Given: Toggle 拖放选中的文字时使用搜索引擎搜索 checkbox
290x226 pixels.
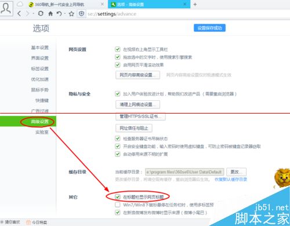Looking at the screenshot, I should (118, 57).
